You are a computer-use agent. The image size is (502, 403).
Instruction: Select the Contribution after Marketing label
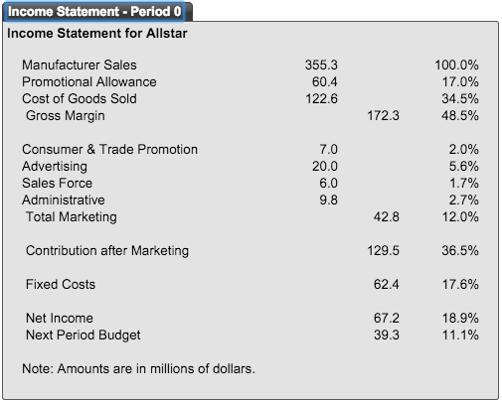[107, 251]
